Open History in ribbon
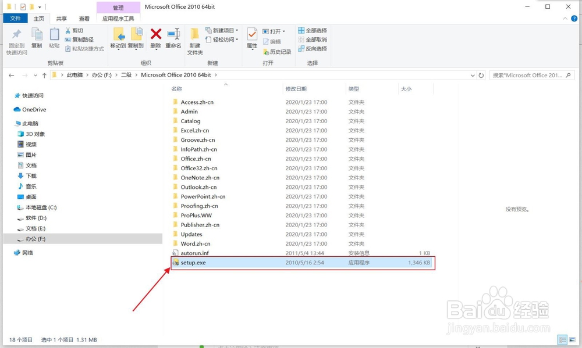 [277, 52]
